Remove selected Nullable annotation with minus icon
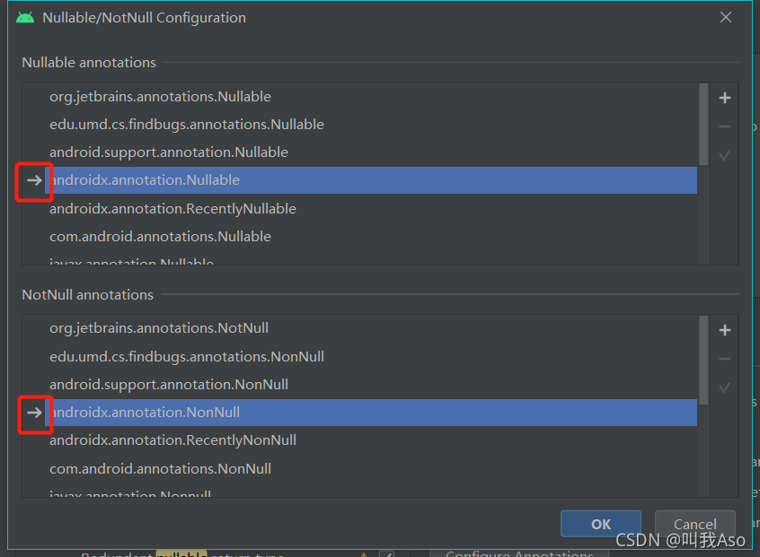760x557 pixels. point(725,126)
